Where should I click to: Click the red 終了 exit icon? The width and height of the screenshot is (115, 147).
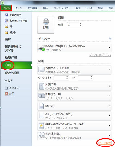pos(7,94)
